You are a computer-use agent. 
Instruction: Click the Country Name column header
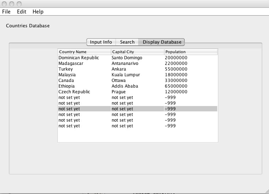[84, 52]
